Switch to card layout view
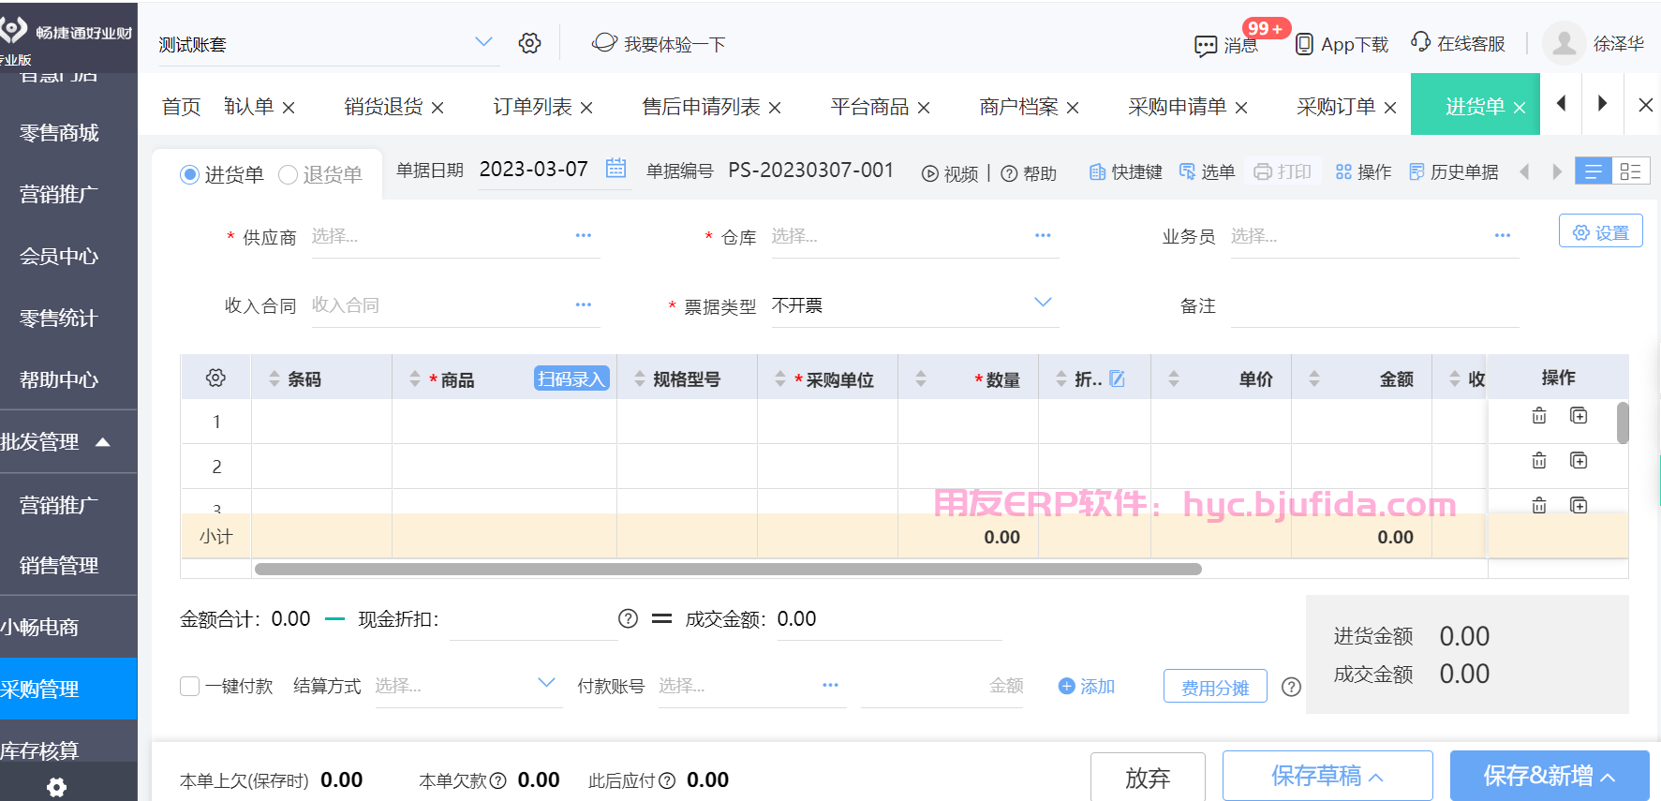This screenshot has height=801, width=1661. (1630, 171)
